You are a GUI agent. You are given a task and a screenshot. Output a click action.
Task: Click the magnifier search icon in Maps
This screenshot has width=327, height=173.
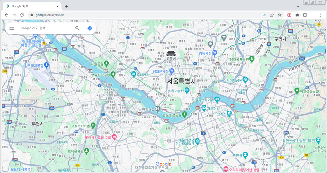[x=78, y=28]
